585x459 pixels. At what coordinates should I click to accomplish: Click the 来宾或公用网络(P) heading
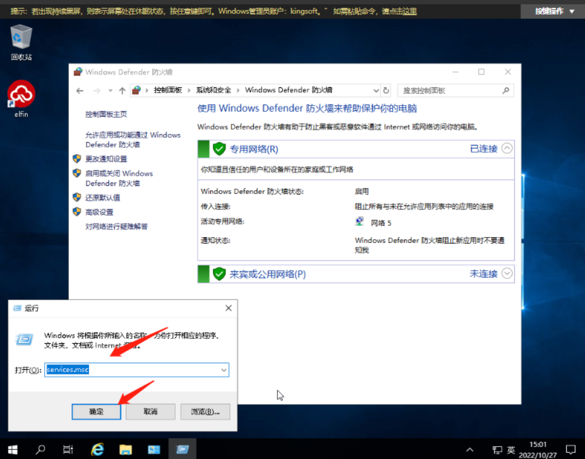(268, 274)
